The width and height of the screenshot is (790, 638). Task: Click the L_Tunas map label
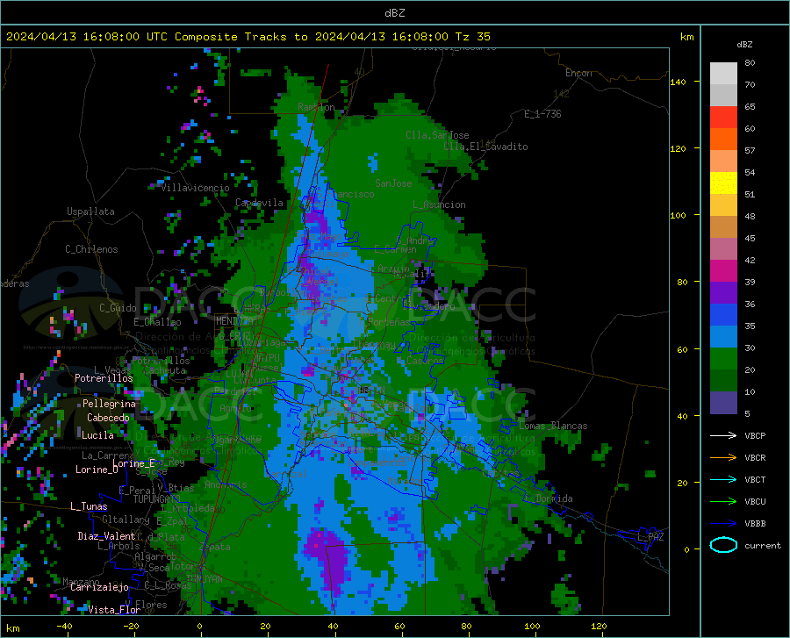coord(89,506)
